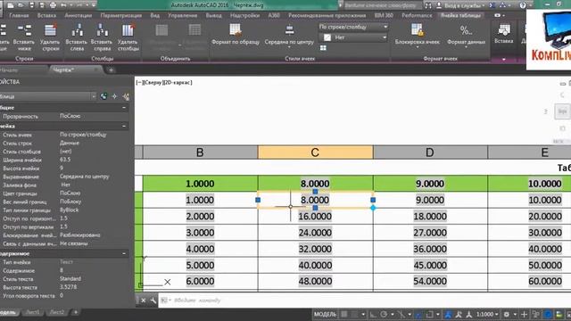The height and width of the screenshot is (321, 571).
Task: Click the add layout plus button
Action: pyautogui.click(x=76, y=312)
